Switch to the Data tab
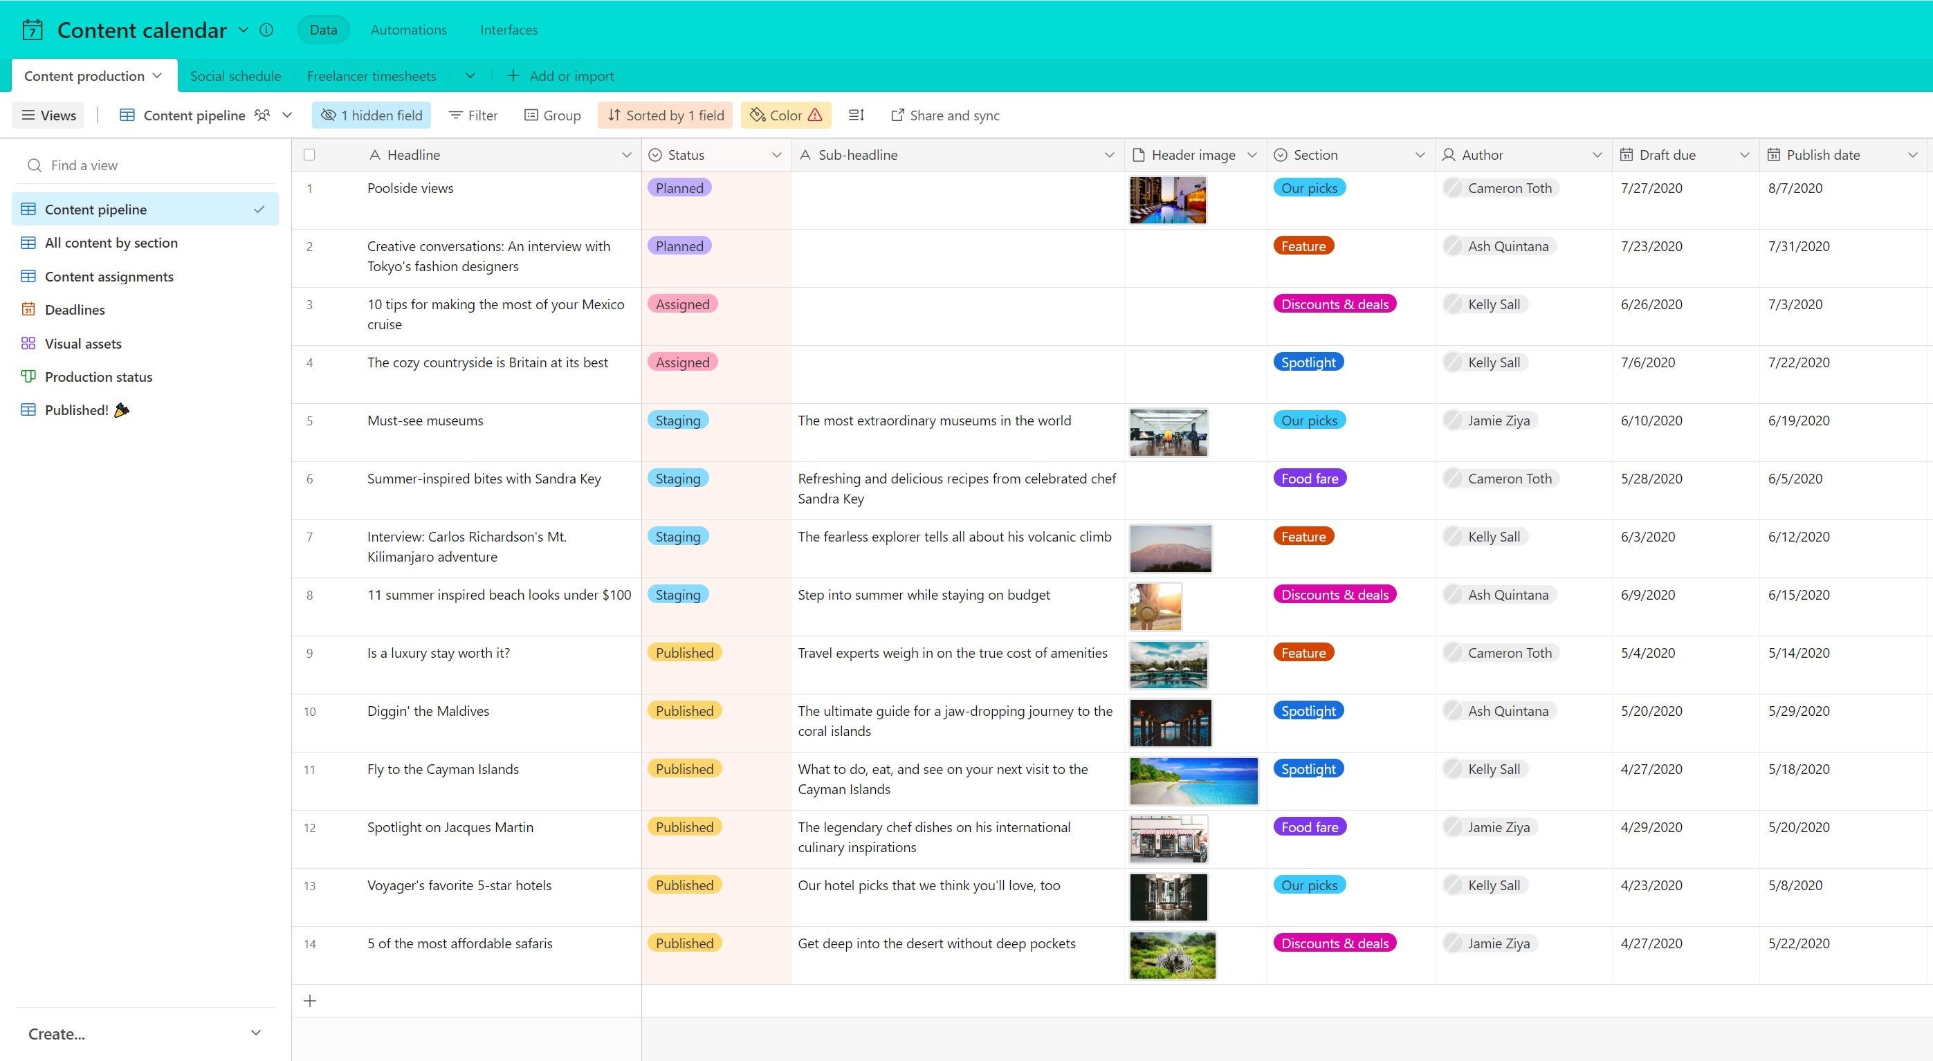The width and height of the screenshot is (1933, 1061). tap(323, 30)
